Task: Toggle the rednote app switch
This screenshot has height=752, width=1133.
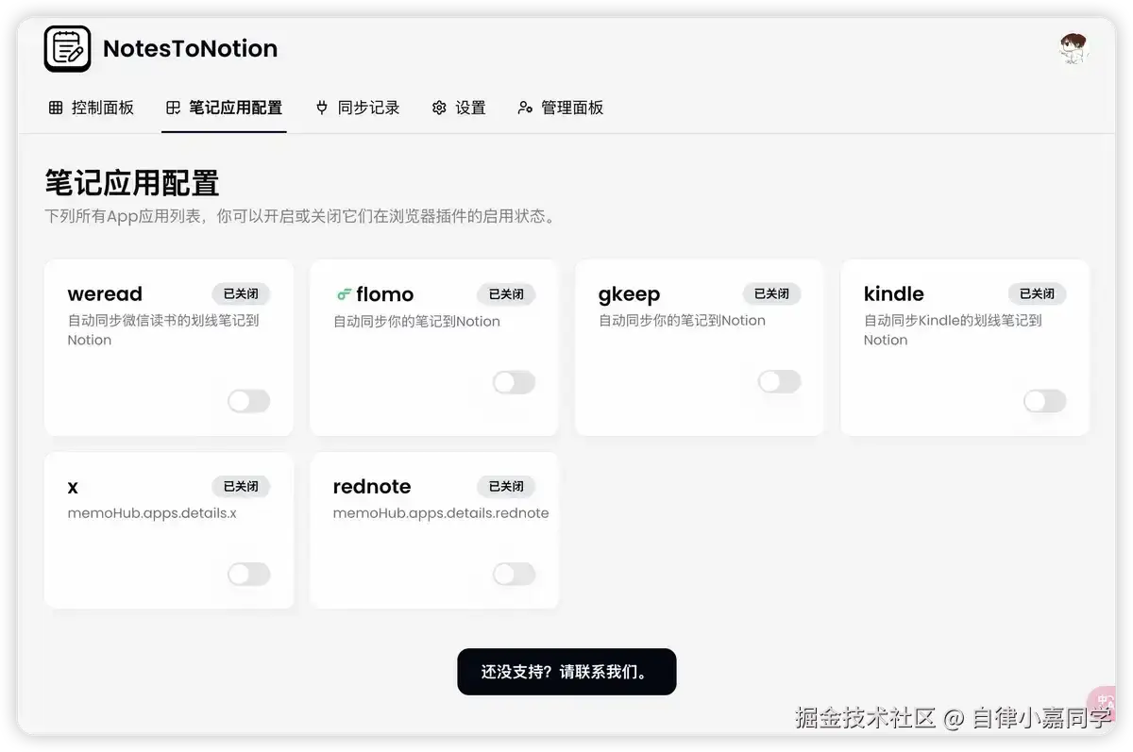Action: click(x=514, y=574)
